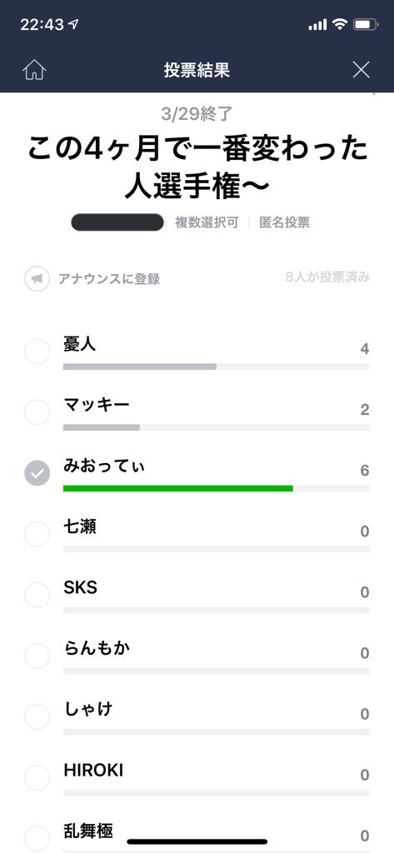The height and width of the screenshot is (853, 394).
Task: Select the 憂人 option circle
Action: click(37, 352)
